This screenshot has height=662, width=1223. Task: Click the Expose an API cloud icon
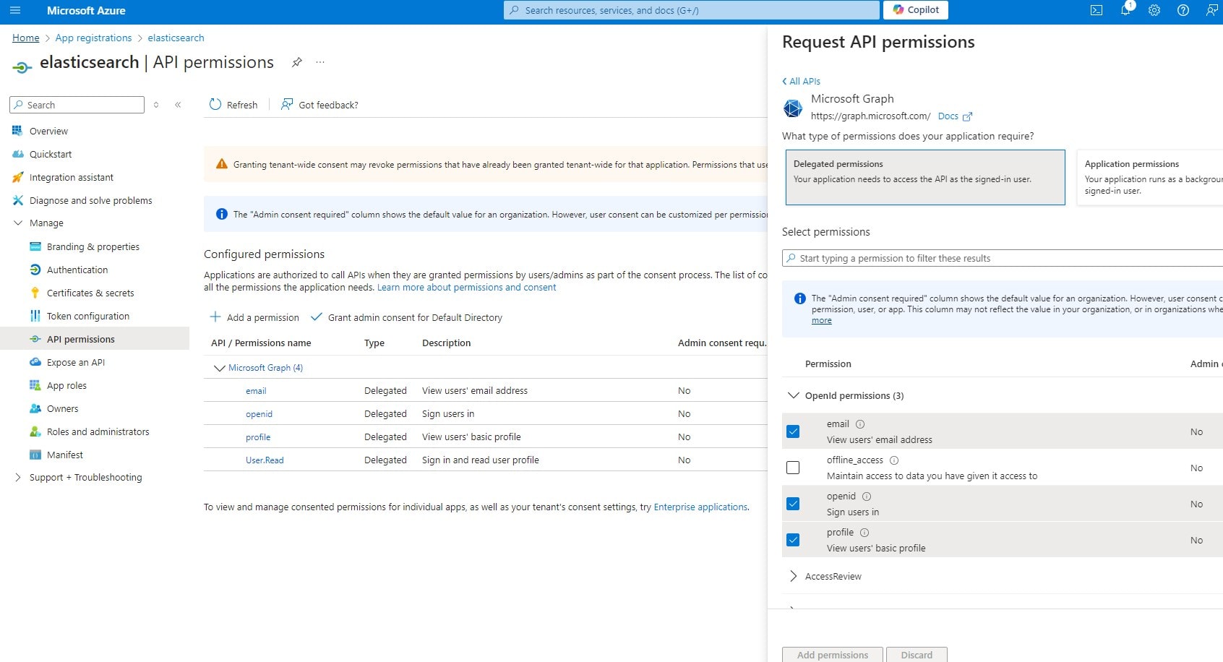point(35,362)
